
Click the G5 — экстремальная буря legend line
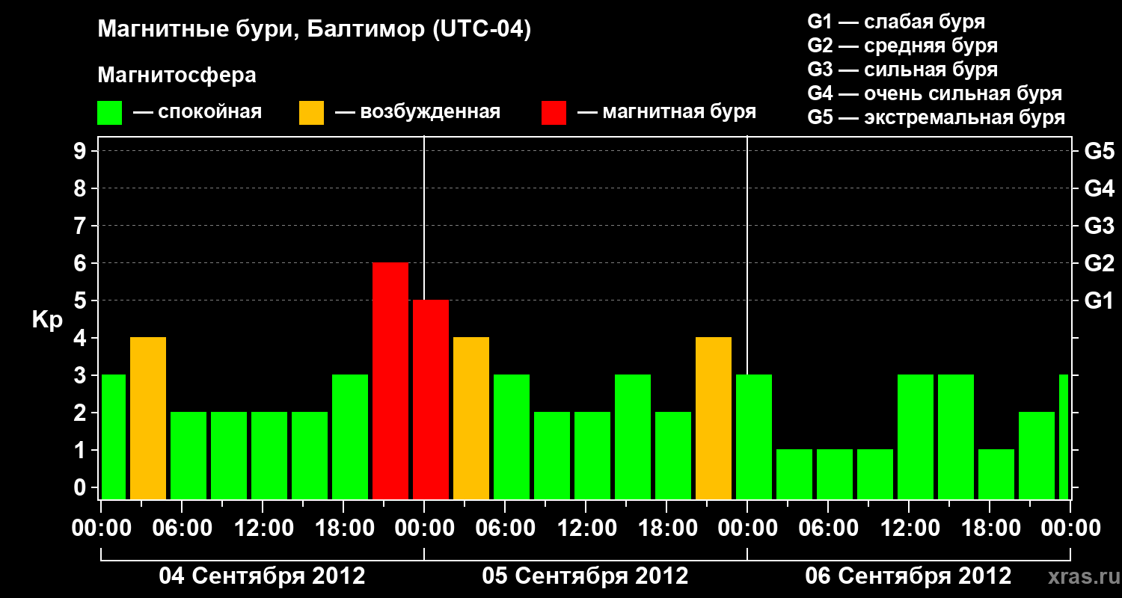click(x=936, y=118)
